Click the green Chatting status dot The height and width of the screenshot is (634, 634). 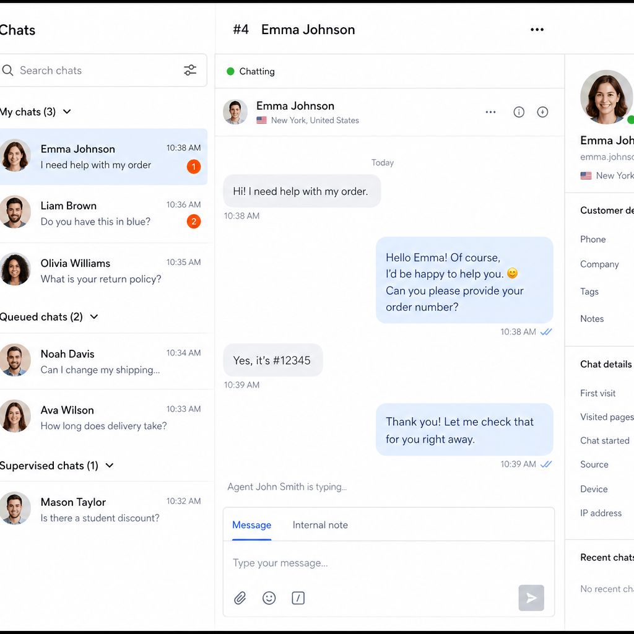(x=230, y=72)
